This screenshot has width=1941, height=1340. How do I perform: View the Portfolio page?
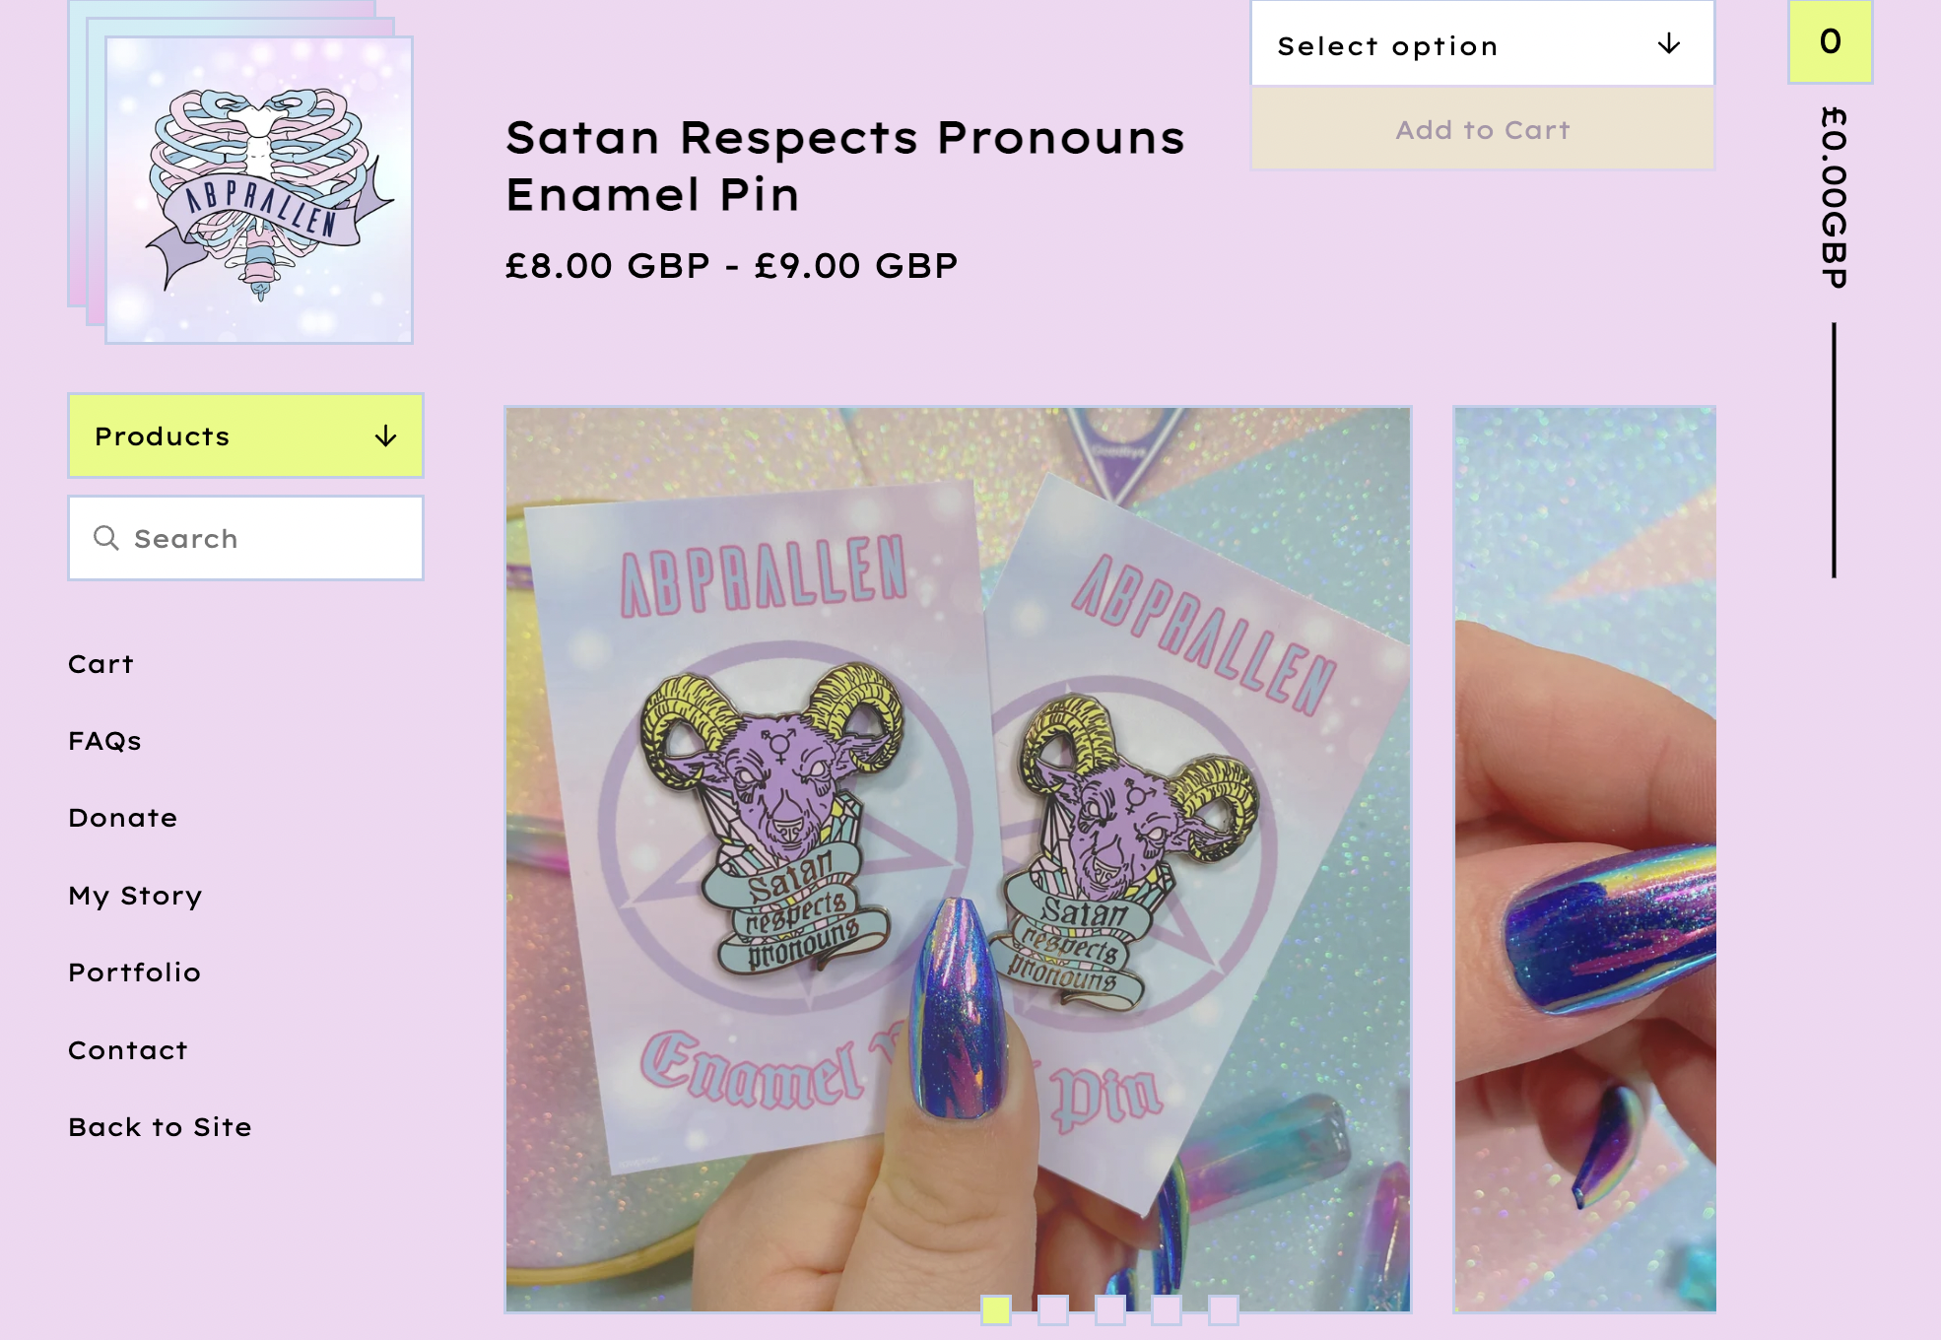point(134,972)
